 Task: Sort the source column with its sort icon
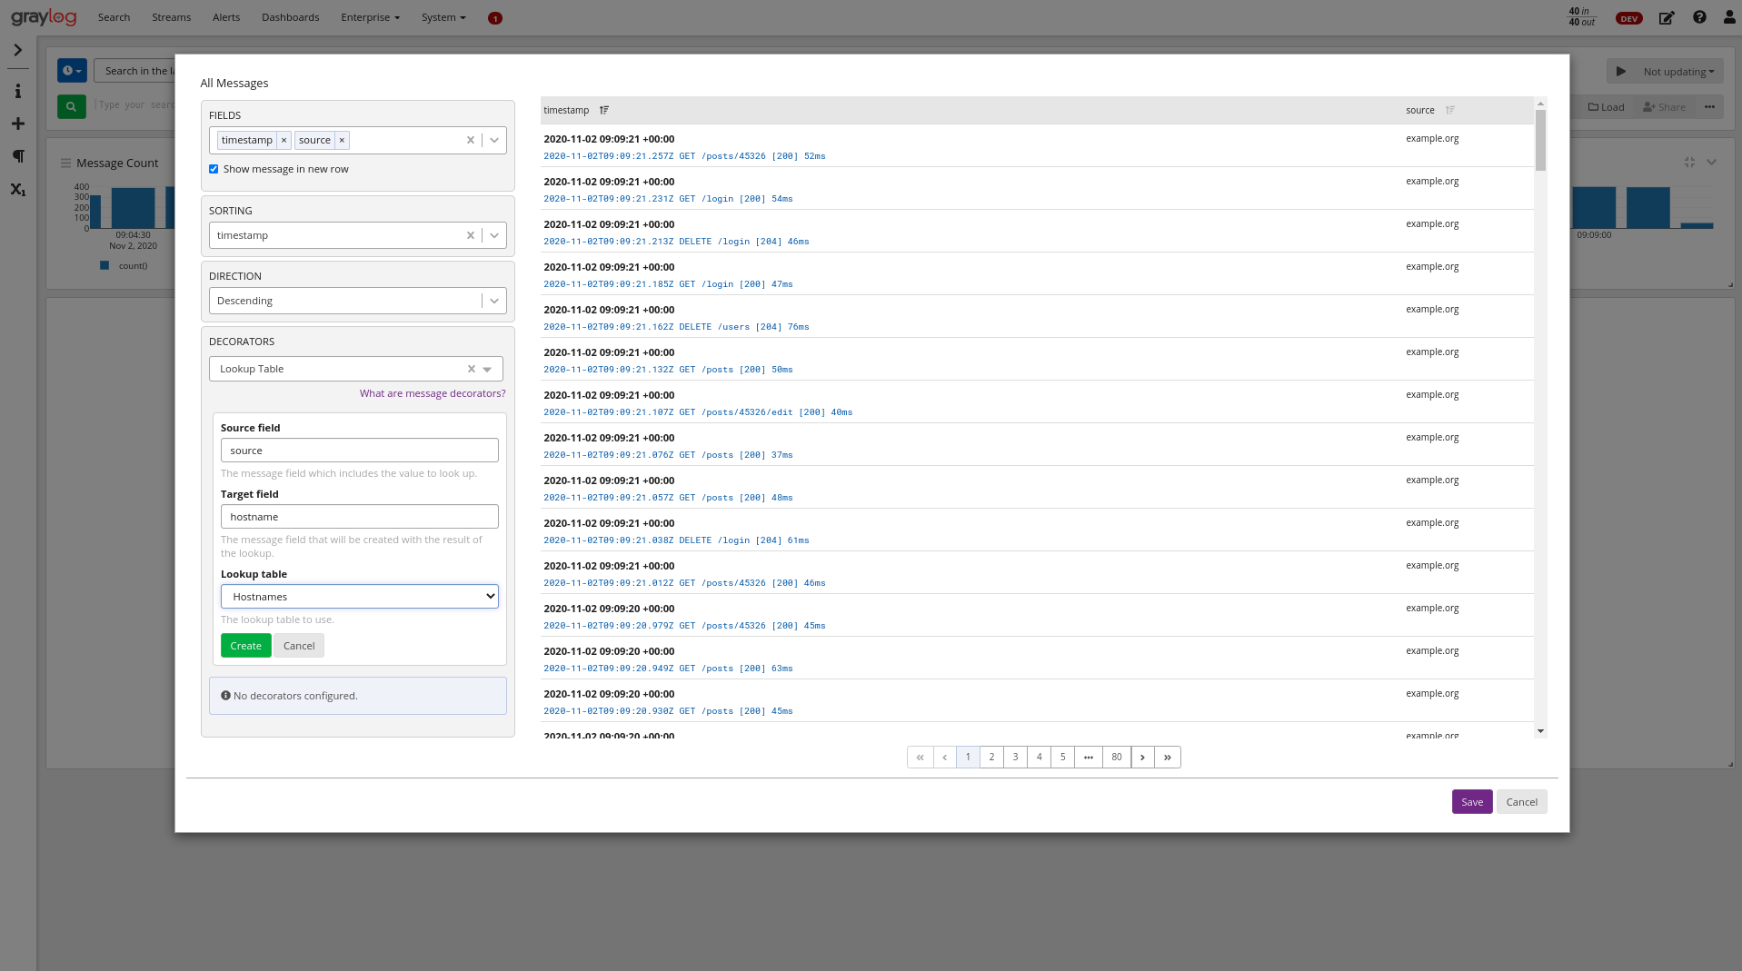pyautogui.click(x=1449, y=110)
